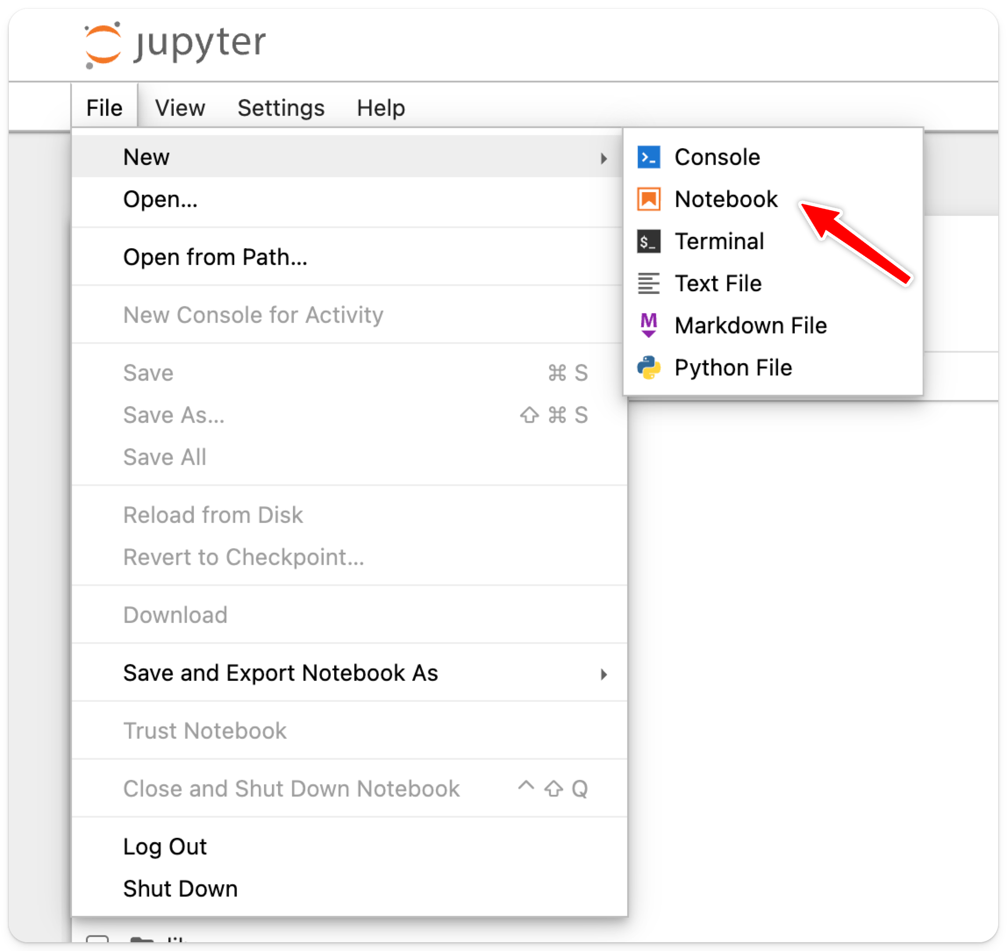Image resolution: width=1007 pixels, height=951 pixels.
Task: Expand the New submenu arrow
Action: pos(603,158)
